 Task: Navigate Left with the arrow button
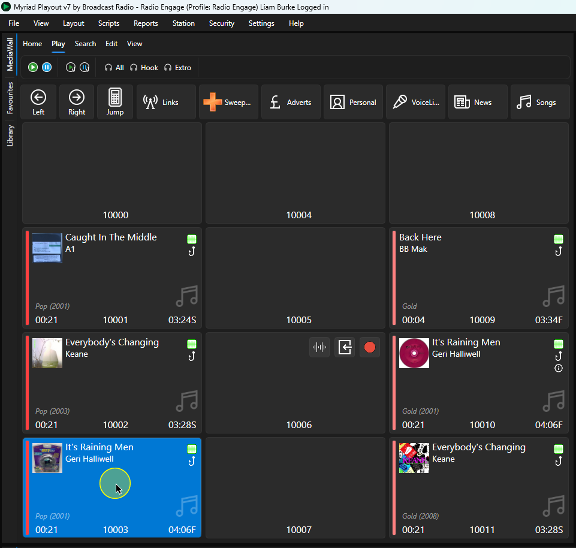tap(38, 102)
